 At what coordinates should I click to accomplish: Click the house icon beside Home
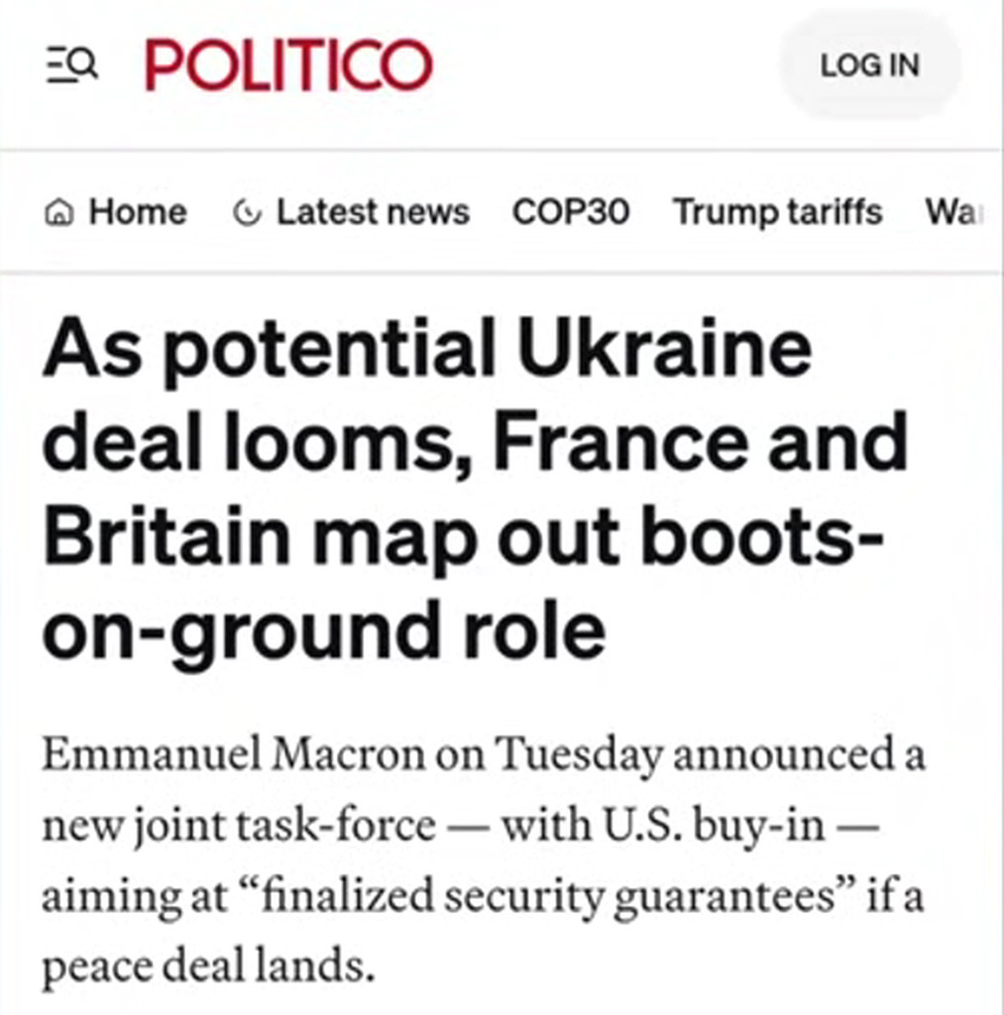pos(60,212)
